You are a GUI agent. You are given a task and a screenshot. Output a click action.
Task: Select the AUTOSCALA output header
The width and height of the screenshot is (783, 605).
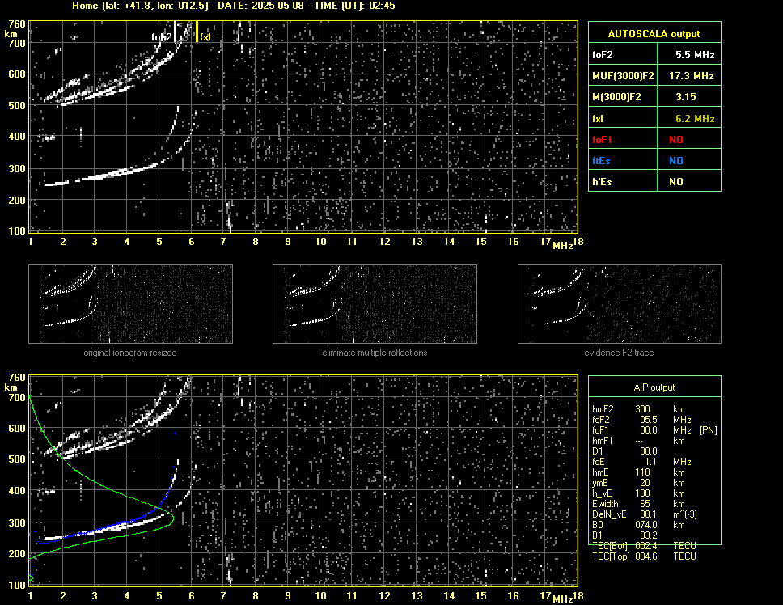coord(654,34)
